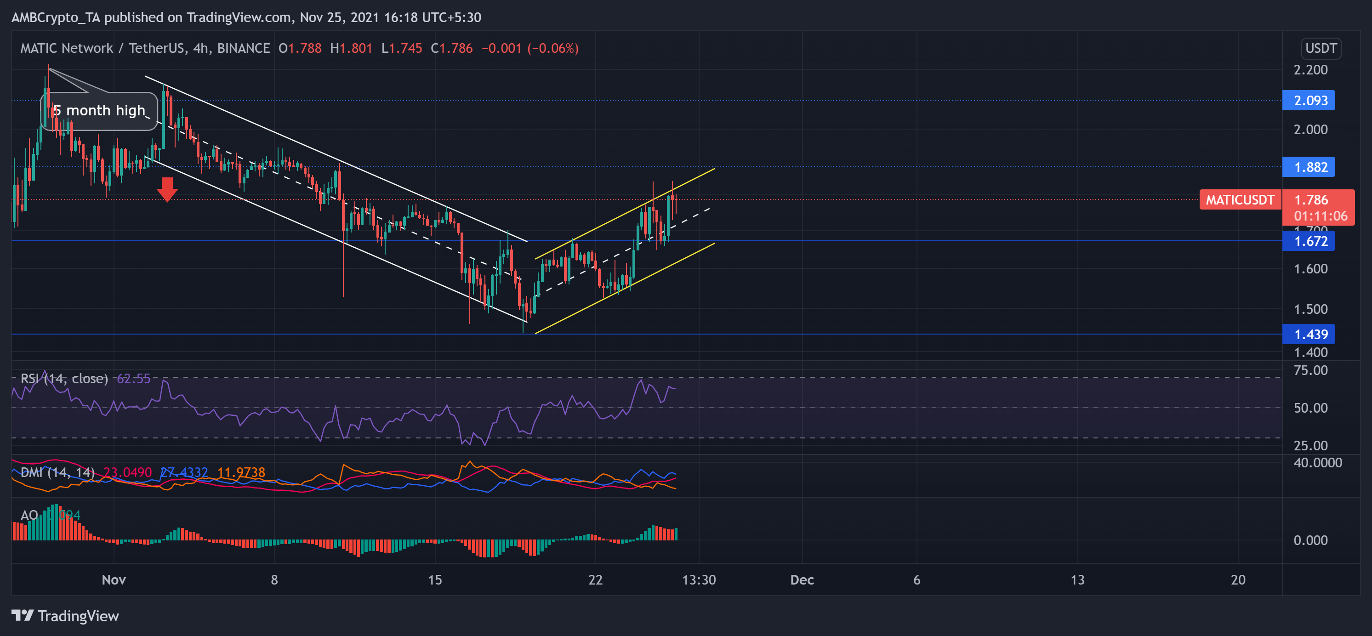
Task: Click the RSI (14, close) indicator label
Action: (x=64, y=379)
